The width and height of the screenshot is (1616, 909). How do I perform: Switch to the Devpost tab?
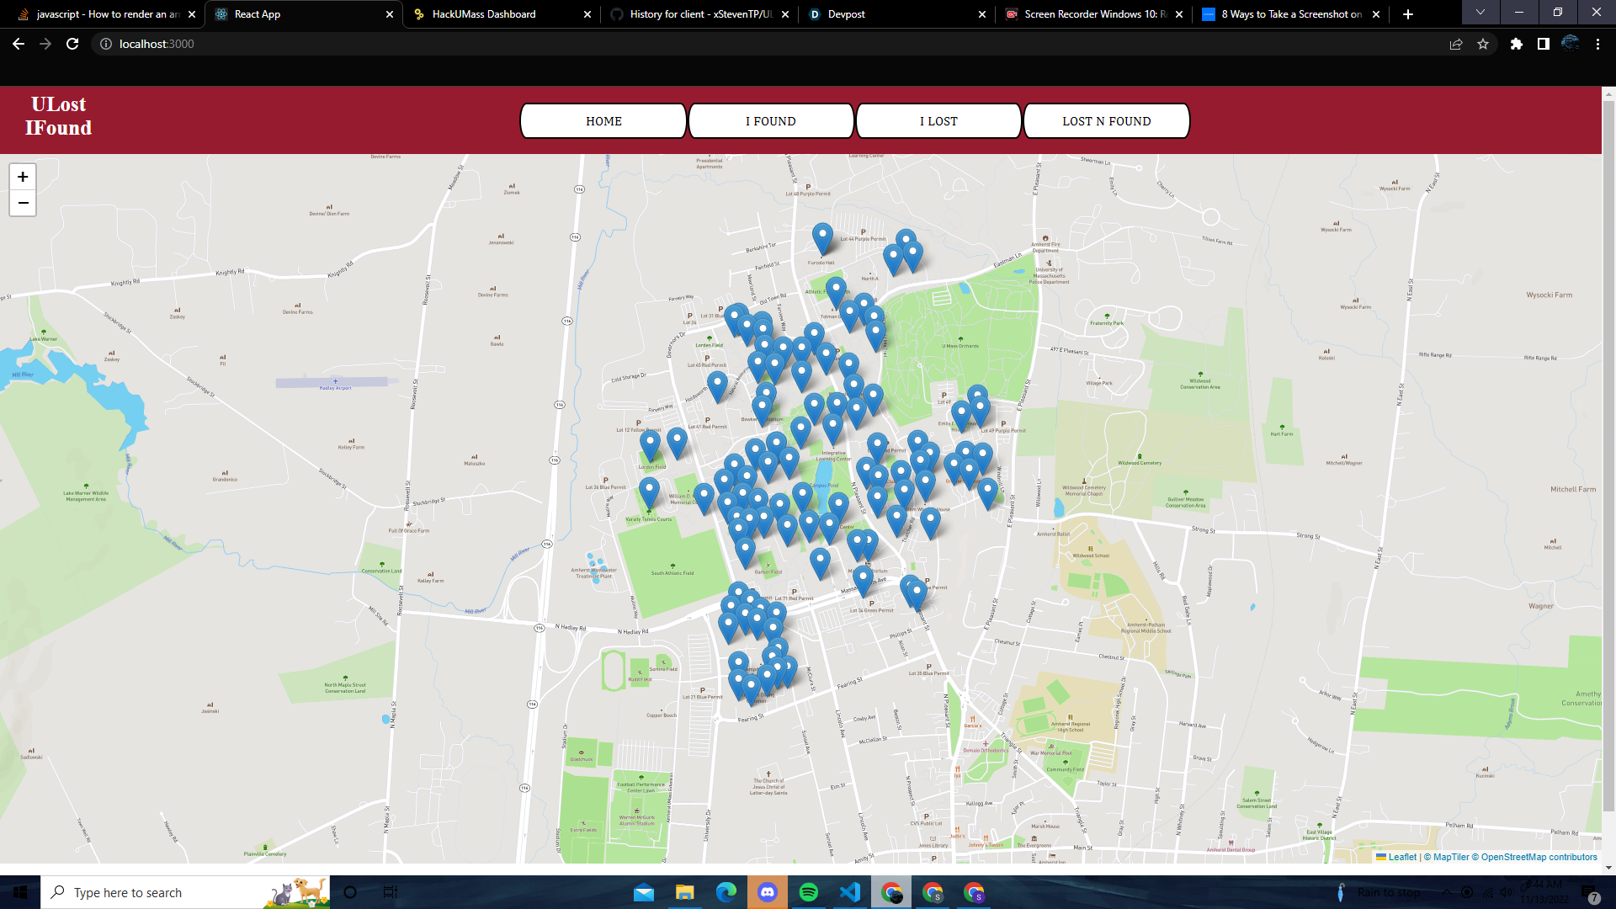pos(846,14)
